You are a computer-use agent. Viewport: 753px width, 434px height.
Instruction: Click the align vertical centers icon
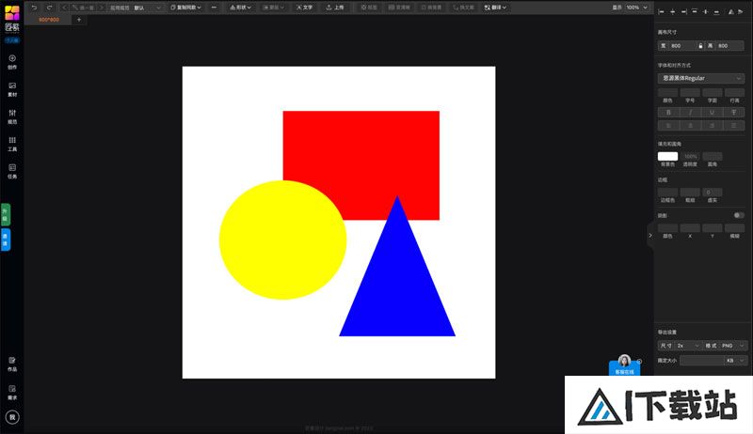pyautogui.click(x=705, y=11)
